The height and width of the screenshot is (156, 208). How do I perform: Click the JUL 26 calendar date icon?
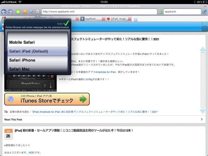8,134
